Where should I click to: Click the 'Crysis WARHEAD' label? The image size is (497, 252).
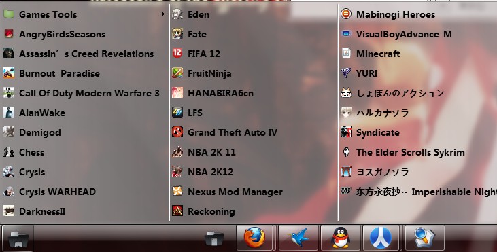click(x=57, y=192)
